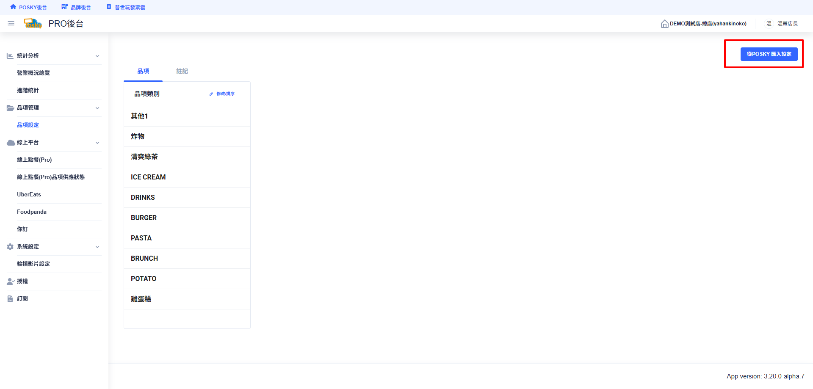Click the 線上平台 cloud icon
This screenshot has width=813, height=389.
coord(11,142)
